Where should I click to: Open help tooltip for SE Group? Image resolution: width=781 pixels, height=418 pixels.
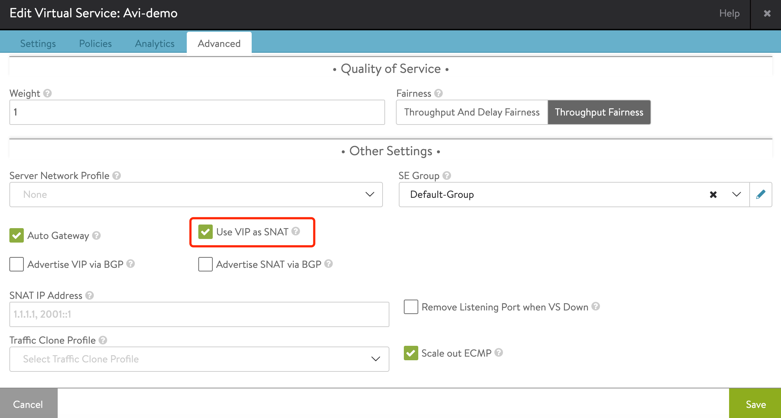447,176
